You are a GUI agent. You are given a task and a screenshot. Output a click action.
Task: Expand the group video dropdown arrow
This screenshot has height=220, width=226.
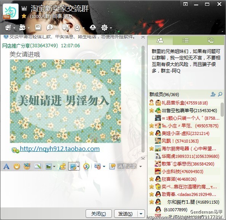coord(83,28)
